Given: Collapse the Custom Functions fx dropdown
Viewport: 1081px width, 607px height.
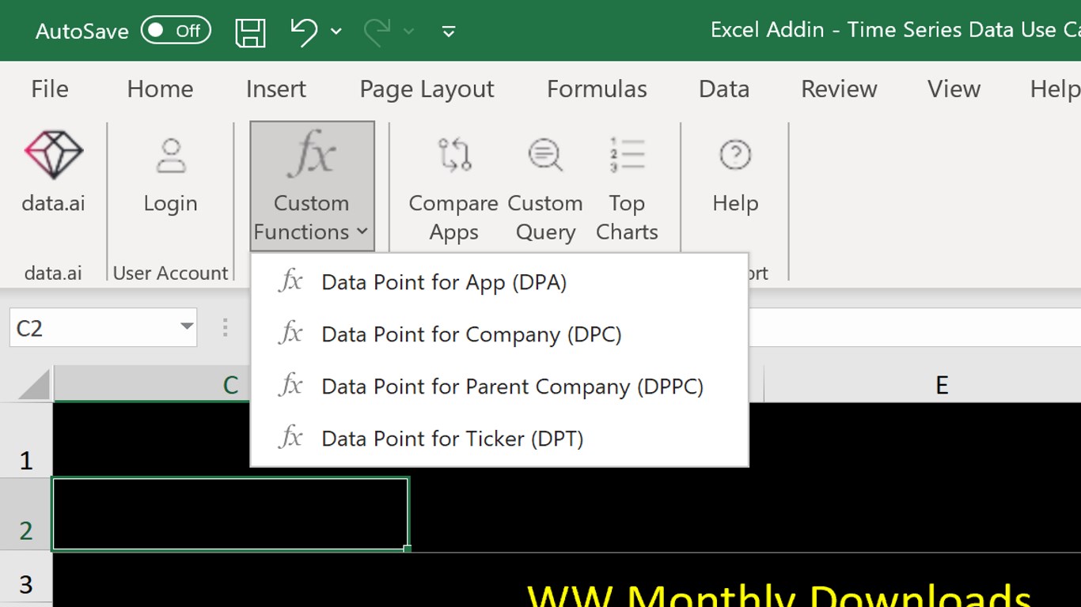Looking at the screenshot, I should click(x=312, y=187).
